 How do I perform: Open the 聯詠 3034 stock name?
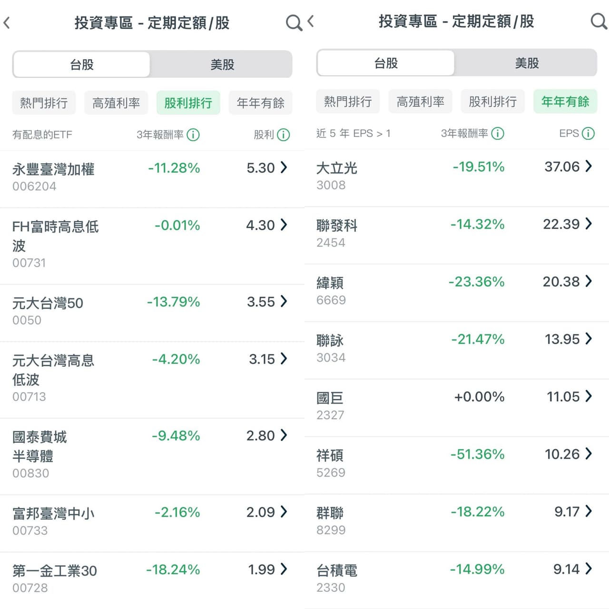tap(330, 341)
